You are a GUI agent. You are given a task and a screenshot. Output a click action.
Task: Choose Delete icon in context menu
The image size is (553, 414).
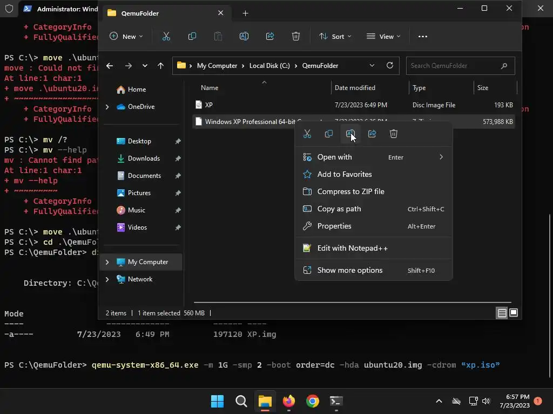click(x=394, y=134)
